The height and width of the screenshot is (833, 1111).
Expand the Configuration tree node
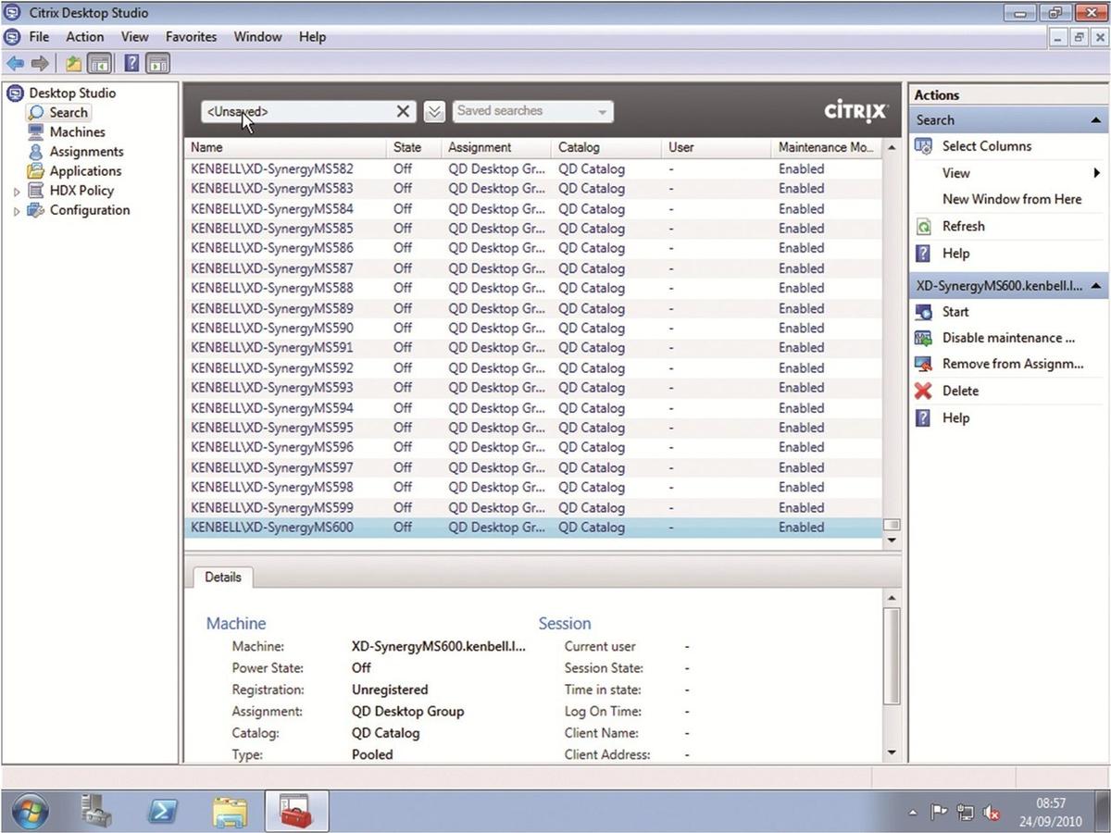(17, 211)
